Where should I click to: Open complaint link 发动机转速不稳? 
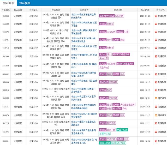(84, 141)
